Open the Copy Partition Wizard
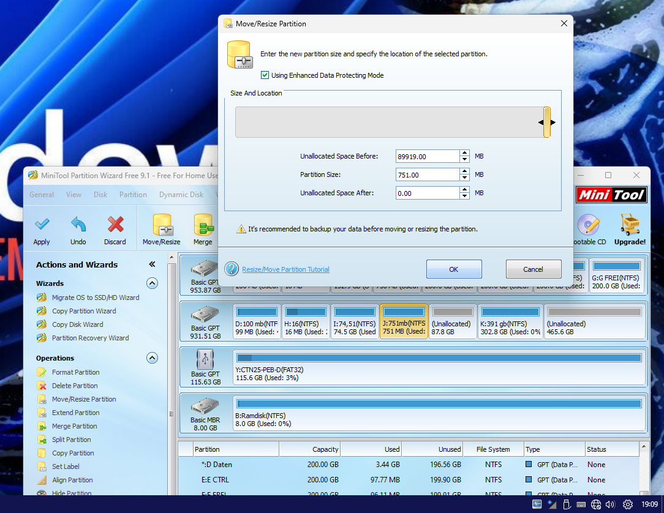This screenshot has height=513, width=664. 84,311
